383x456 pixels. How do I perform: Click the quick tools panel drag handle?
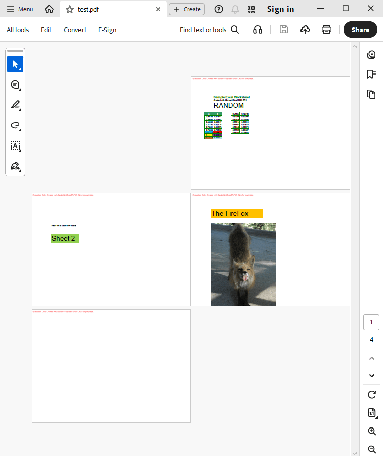tap(15, 51)
